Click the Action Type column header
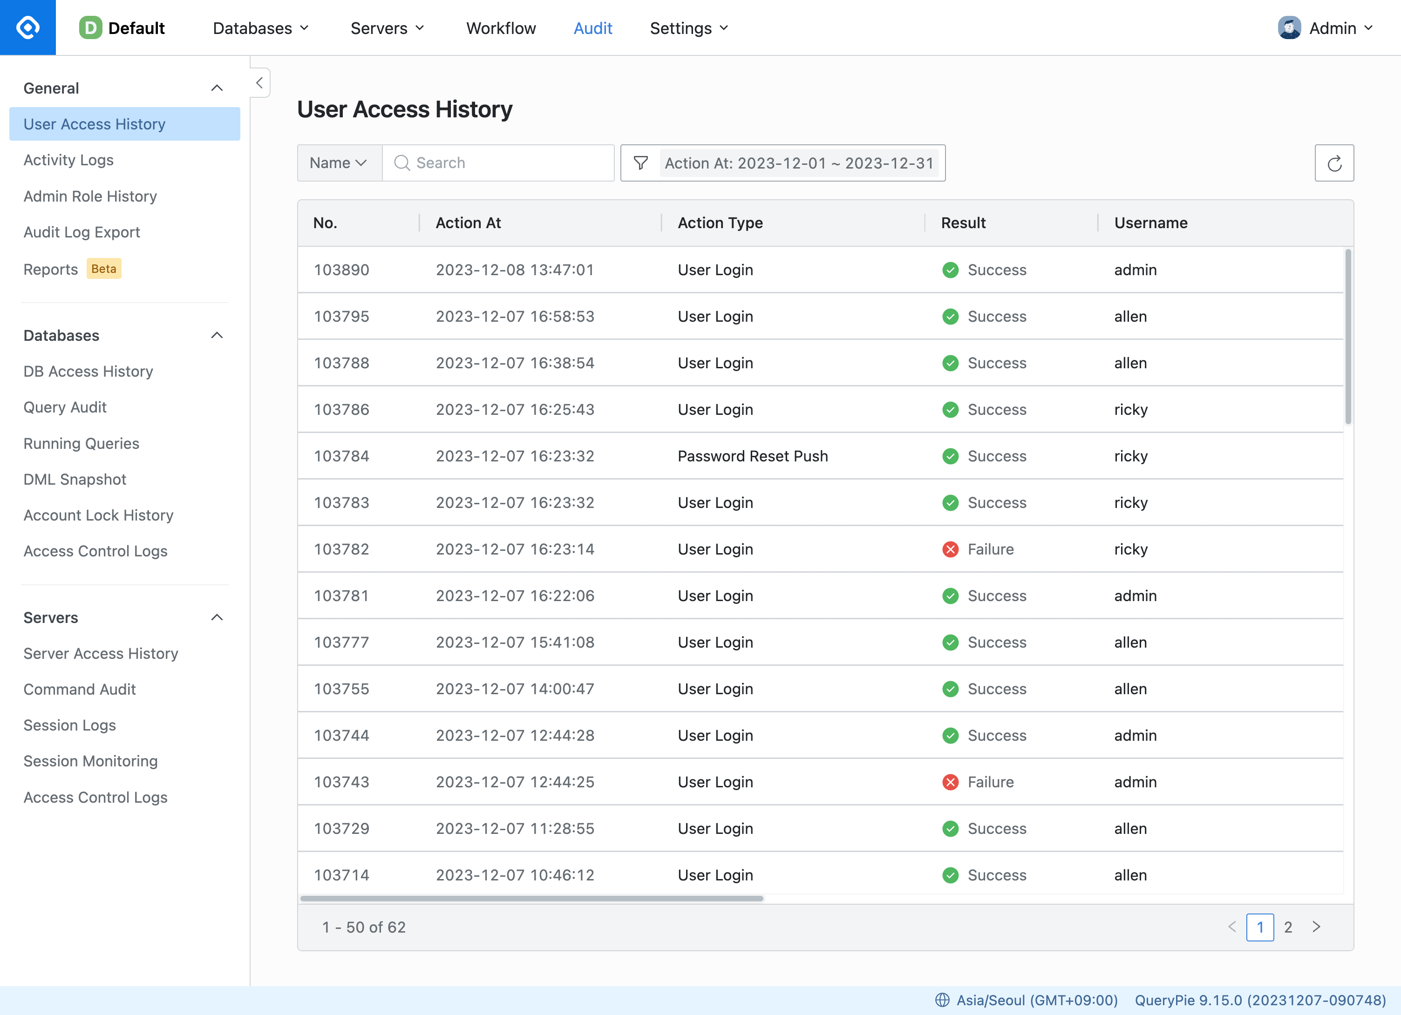The image size is (1401, 1015). click(720, 223)
